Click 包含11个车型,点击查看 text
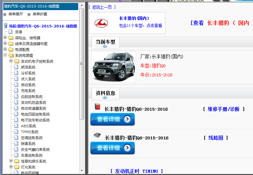The width and height of the screenshot is (253, 175). tap(140, 25)
